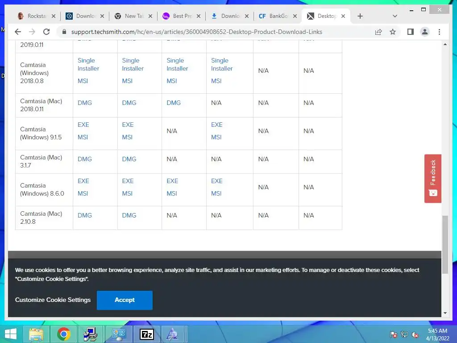Open the 7z app from the taskbar
Image resolution: width=457 pixels, height=343 pixels.
[146, 334]
